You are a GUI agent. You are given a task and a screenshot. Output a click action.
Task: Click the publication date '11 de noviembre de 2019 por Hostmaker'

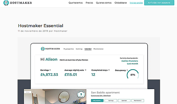pyautogui.click(x=42, y=31)
